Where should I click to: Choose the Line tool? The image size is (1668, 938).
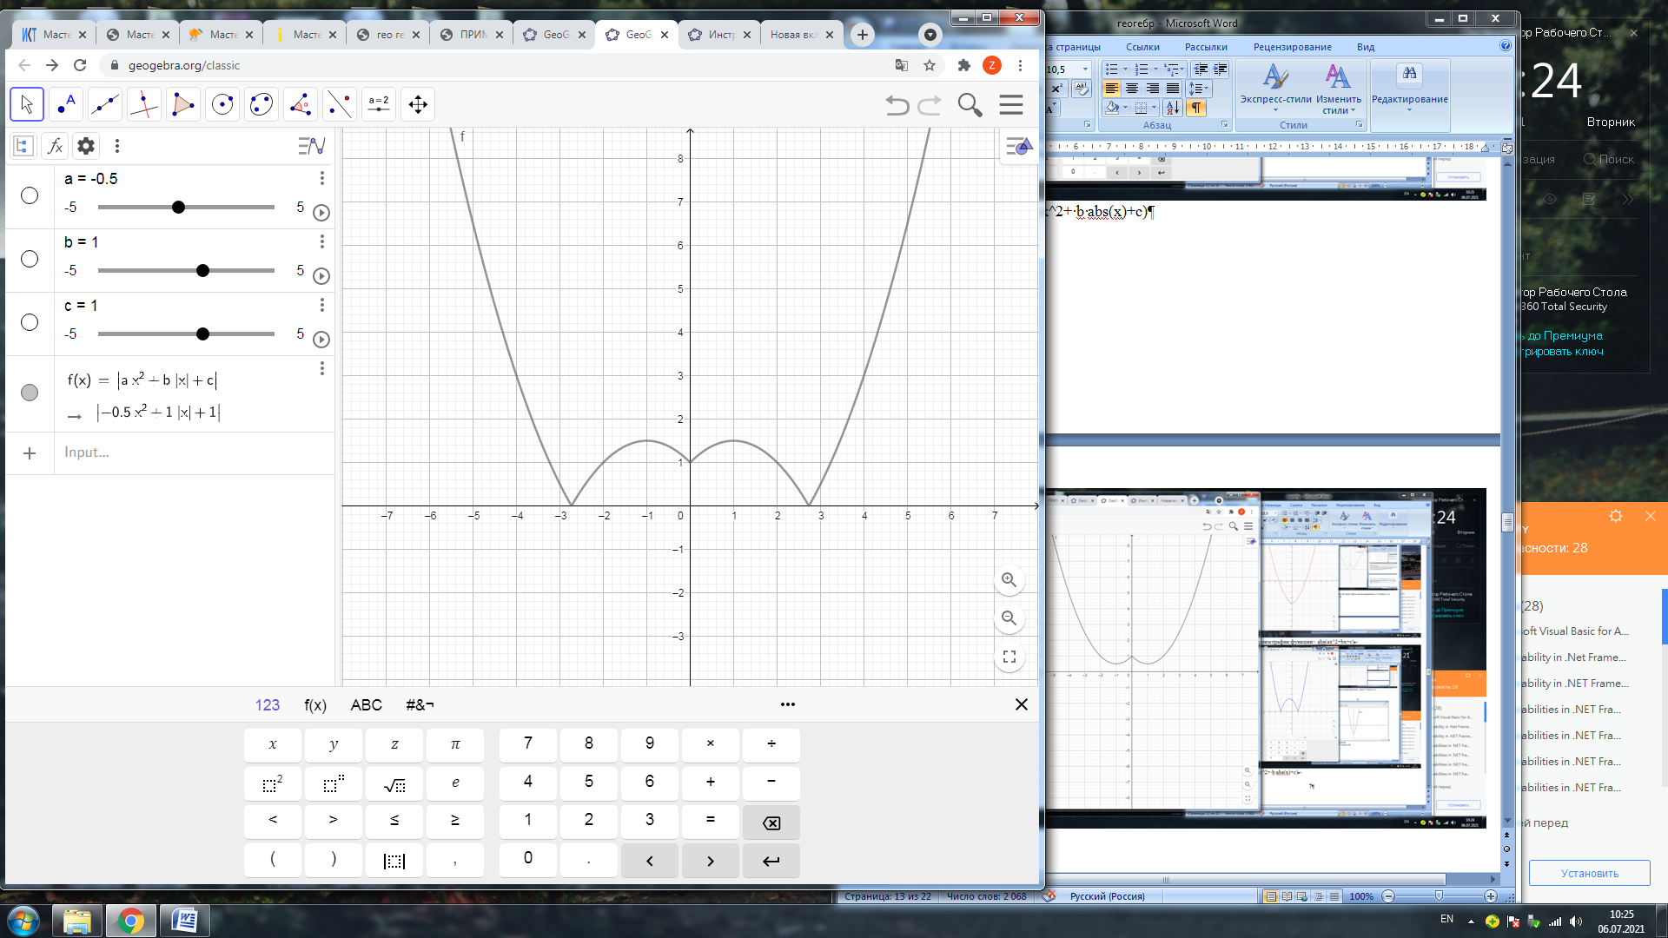tap(105, 104)
